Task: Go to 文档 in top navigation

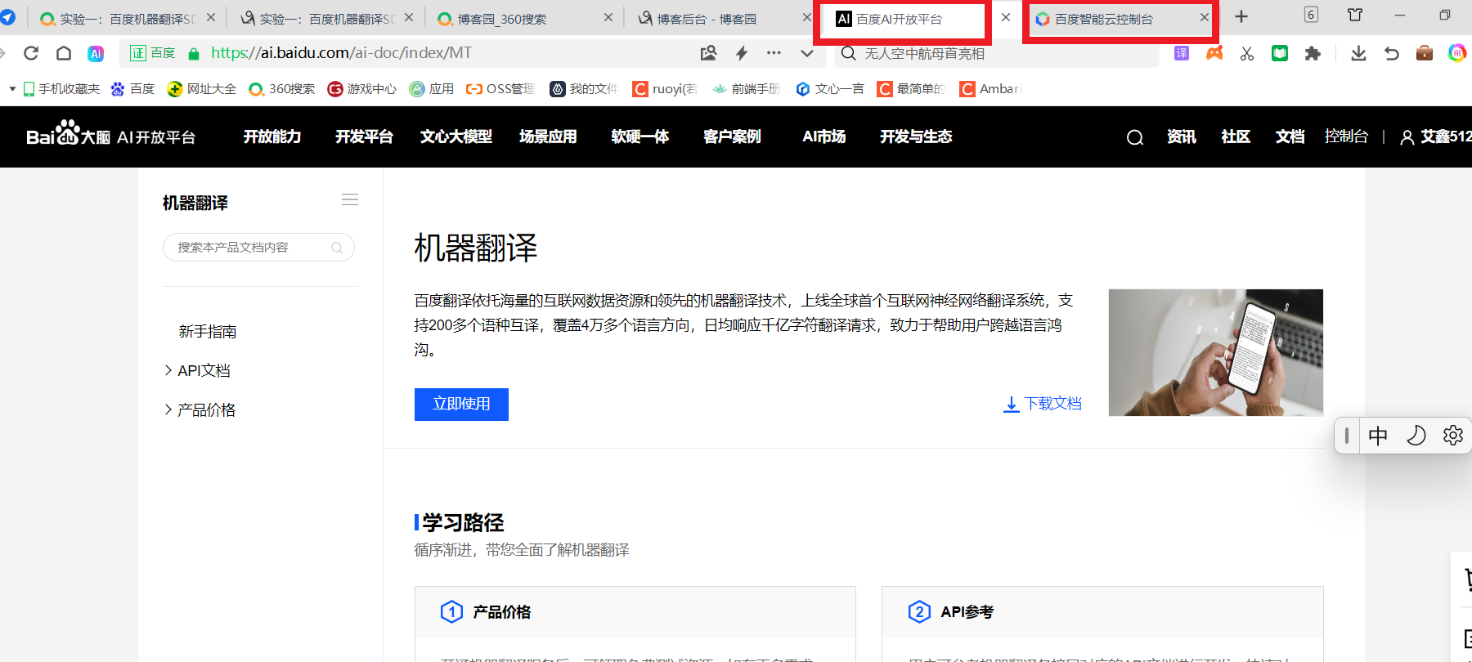Action: coord(1290,136)
